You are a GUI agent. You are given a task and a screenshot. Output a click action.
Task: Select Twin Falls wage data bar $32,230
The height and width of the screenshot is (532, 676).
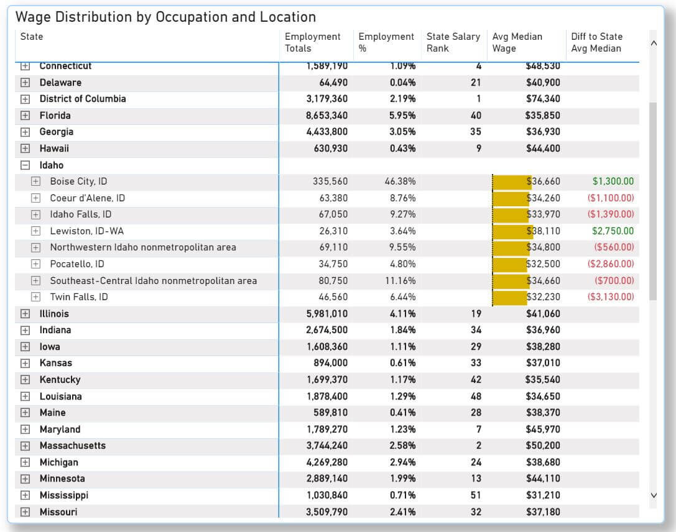point(509,297)
